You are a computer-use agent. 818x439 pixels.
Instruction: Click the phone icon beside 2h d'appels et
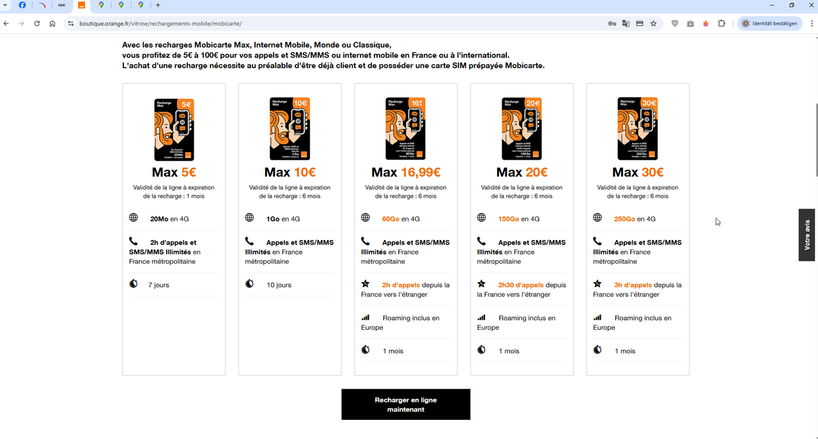pos(134,241)
